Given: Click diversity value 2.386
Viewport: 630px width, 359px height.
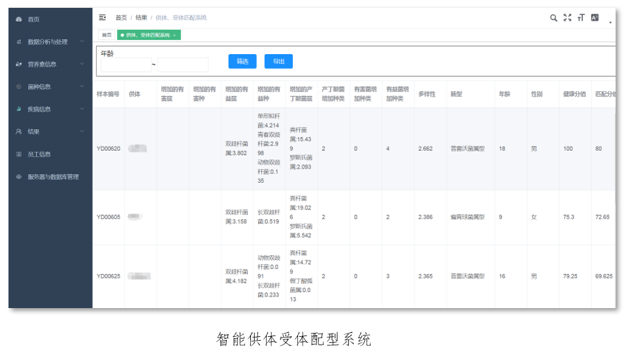Looking at the screenshot, I should 425,217.
